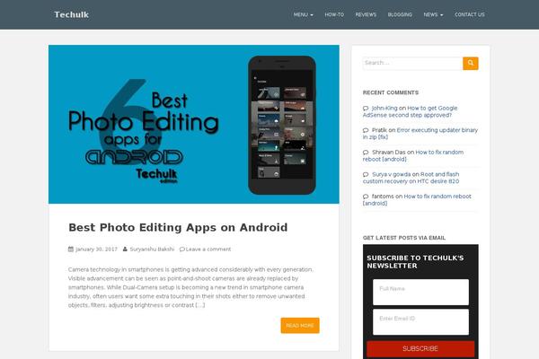
Task: Open Shravan Das's comment on random reboot post
Action: tap(413, 155)
